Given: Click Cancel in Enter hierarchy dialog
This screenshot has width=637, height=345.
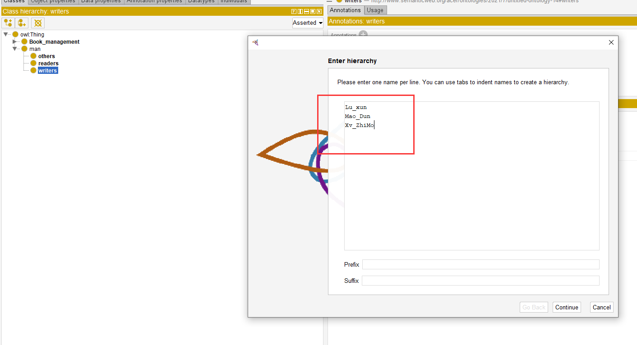Looking at the screenshot, I should [601, 307].
